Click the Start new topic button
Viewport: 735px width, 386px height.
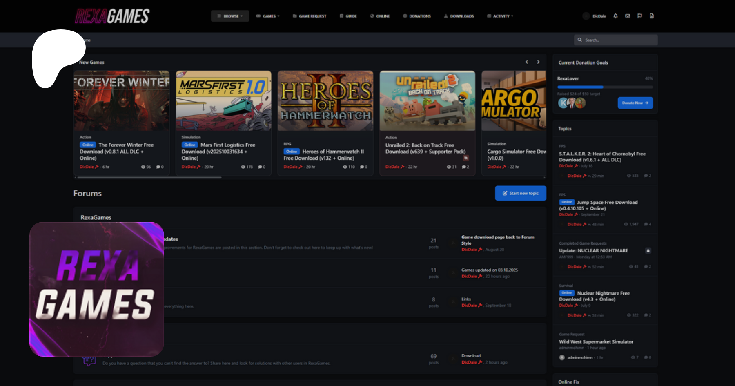tap(521, 193)
